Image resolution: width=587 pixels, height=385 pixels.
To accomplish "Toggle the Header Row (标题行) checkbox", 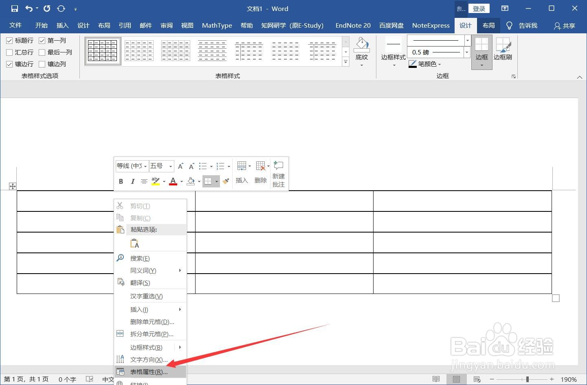I will tap(10, 41).
